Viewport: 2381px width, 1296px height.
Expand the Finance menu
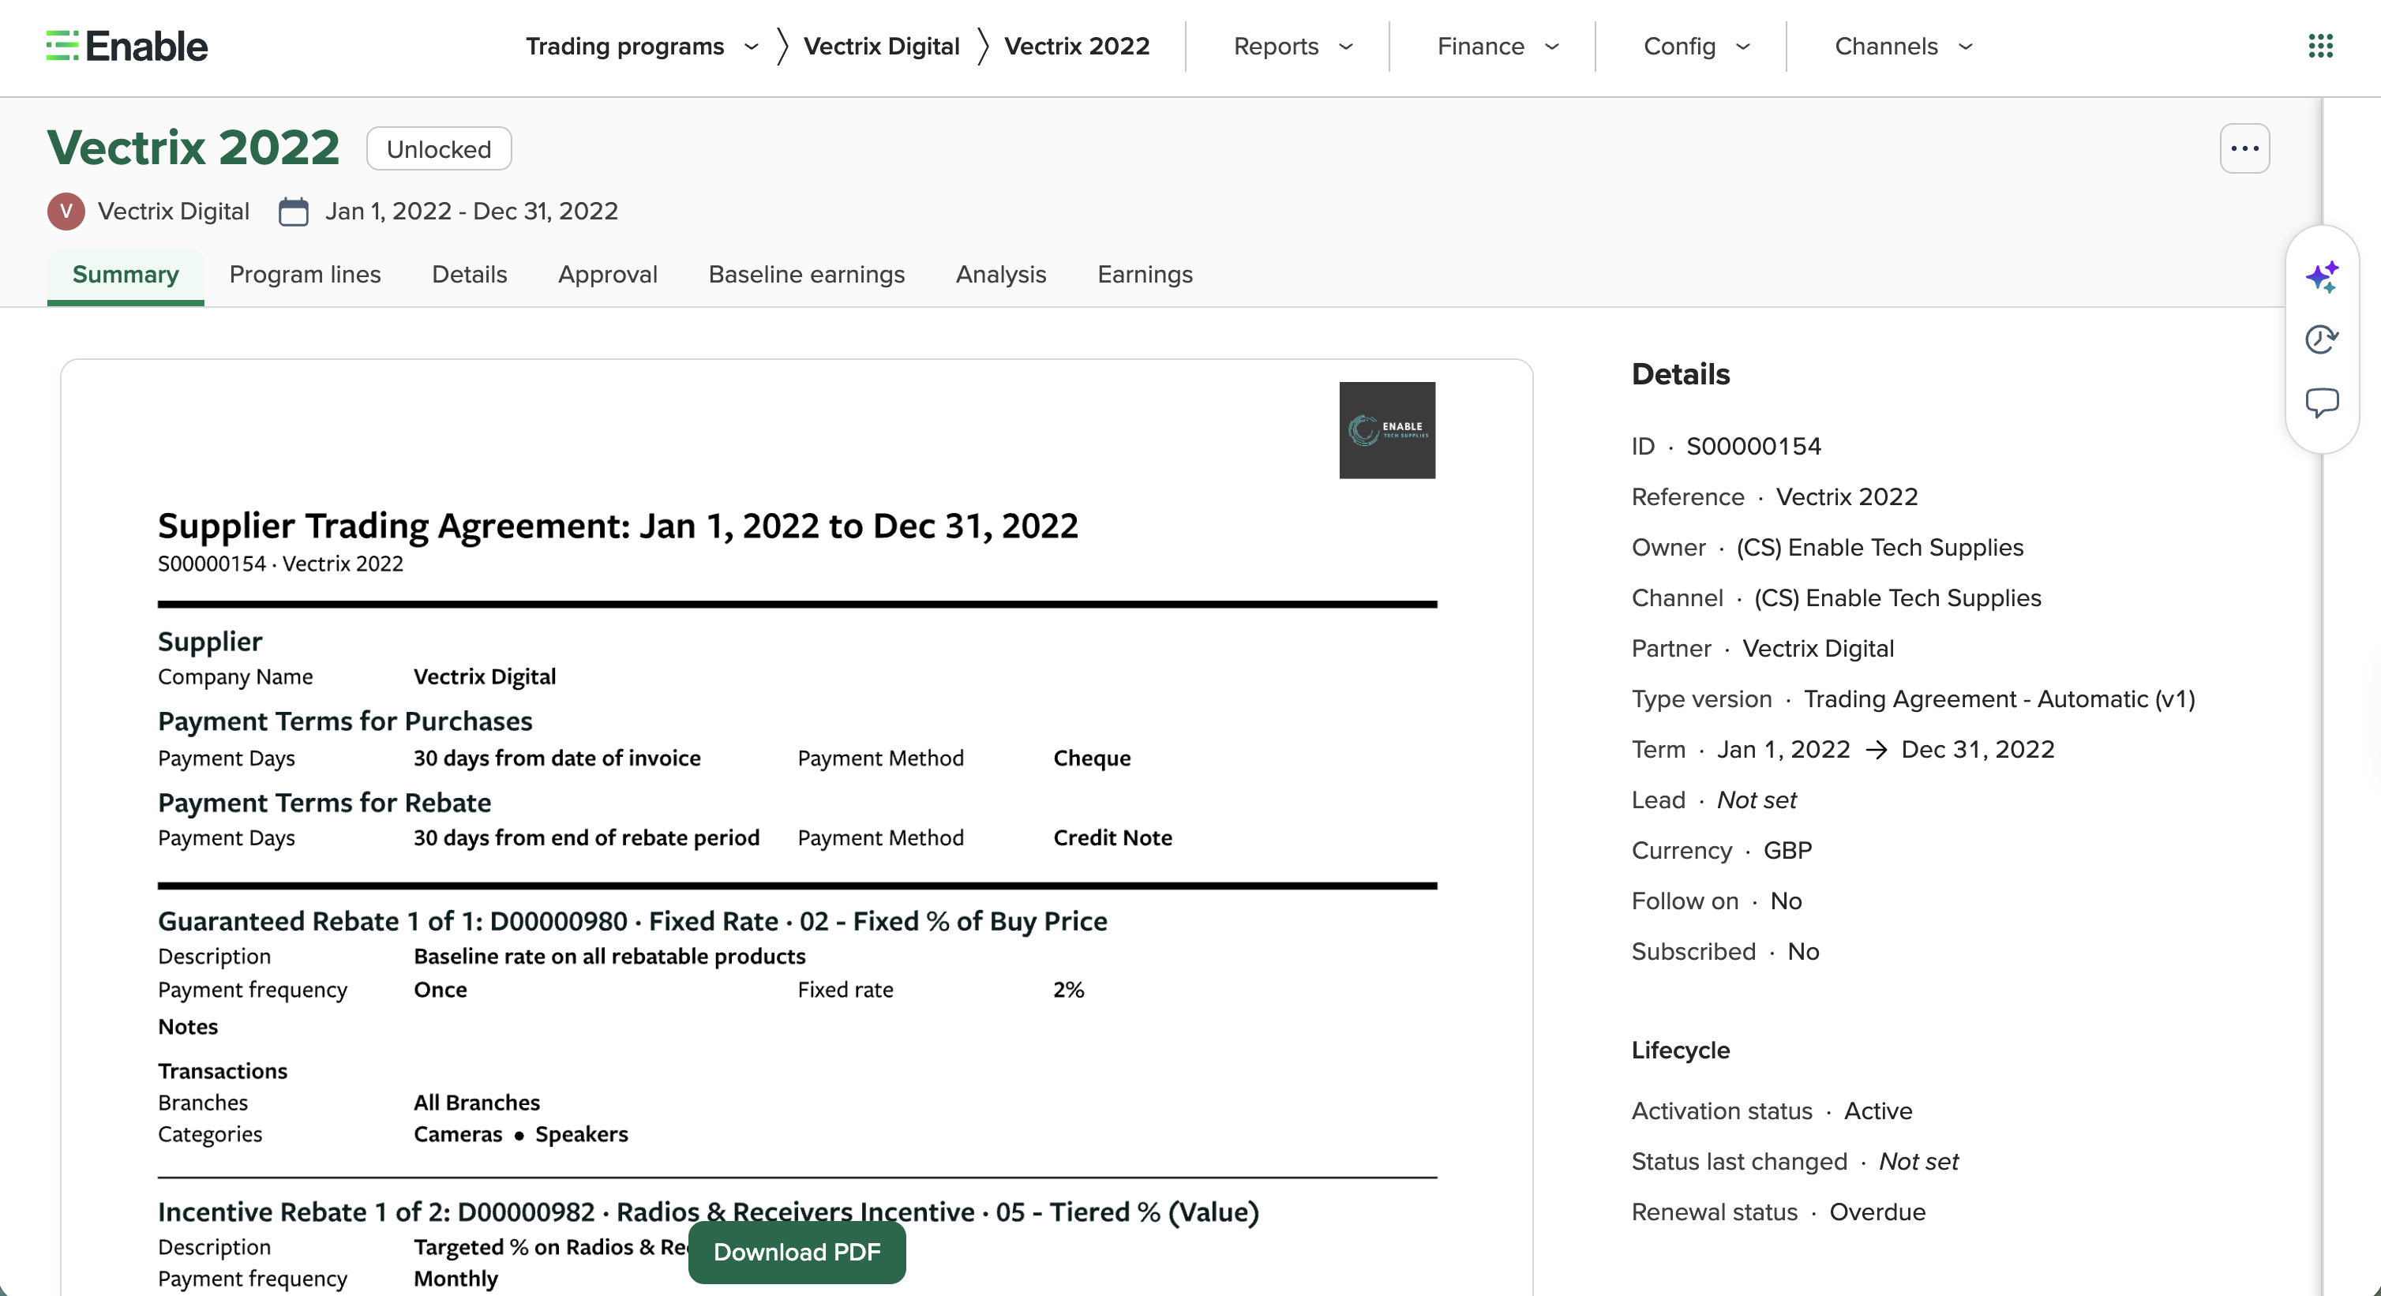coord(1498,47)
